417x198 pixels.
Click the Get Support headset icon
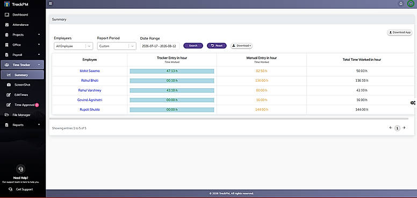tap(10, 189)
